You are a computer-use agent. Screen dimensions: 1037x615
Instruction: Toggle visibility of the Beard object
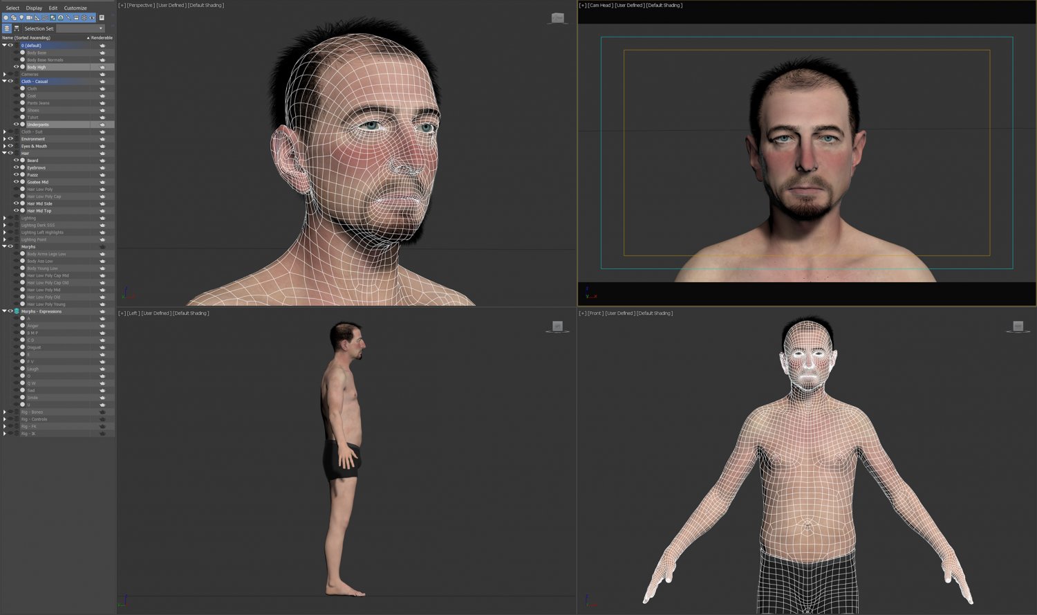(17, 160)
